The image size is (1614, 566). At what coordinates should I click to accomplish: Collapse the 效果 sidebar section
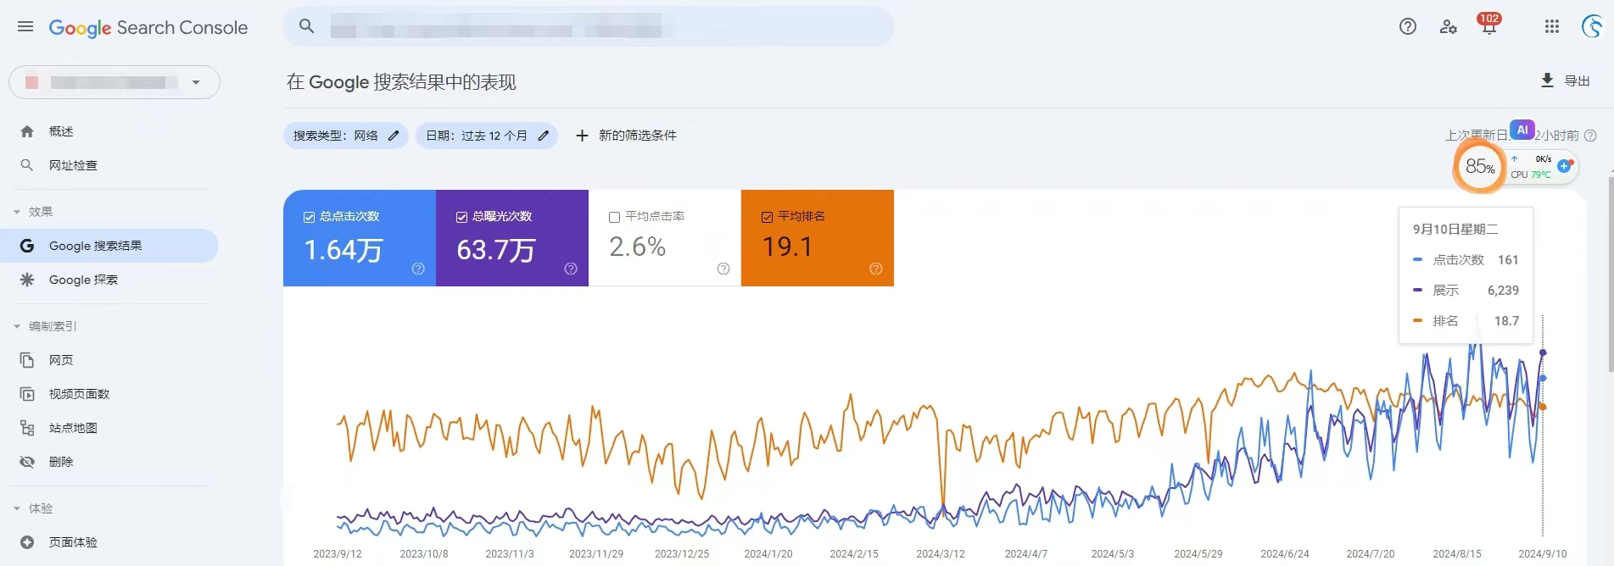pyautogui.click(x=17, y=212)
